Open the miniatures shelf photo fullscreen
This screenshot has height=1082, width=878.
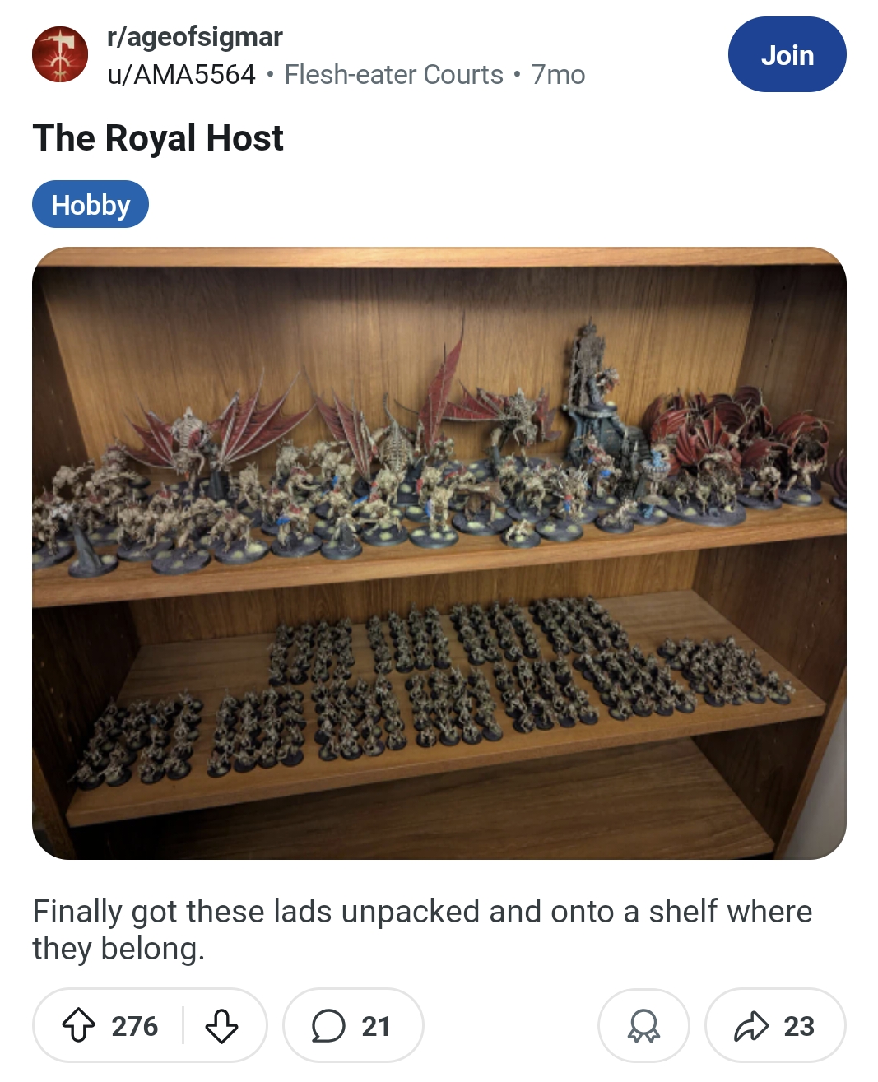[439, 553]
